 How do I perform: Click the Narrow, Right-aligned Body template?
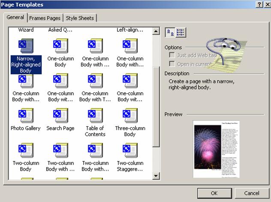(x=25, y=46)
